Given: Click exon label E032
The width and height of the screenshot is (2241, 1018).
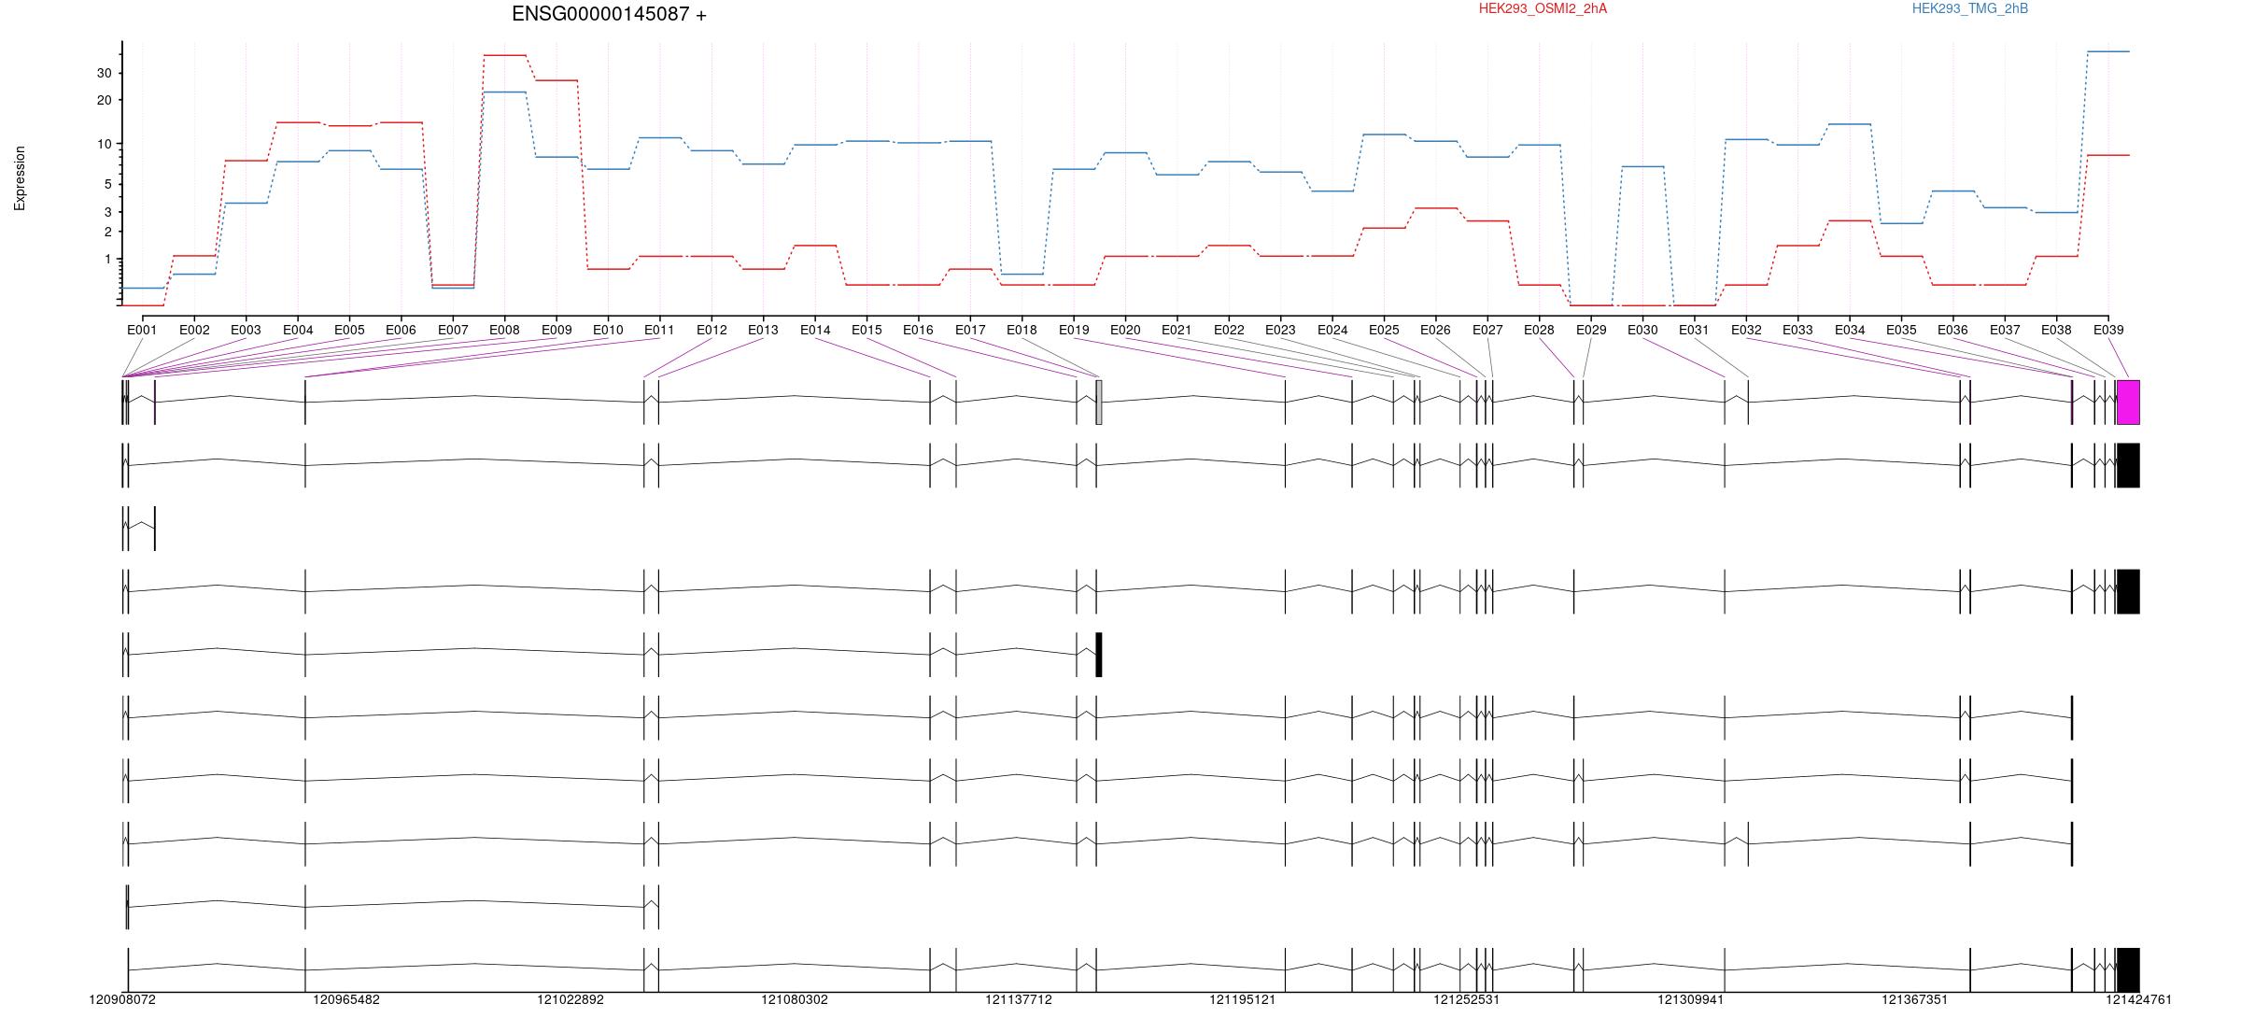Looking at the screenshot, I should point(1746,330).
